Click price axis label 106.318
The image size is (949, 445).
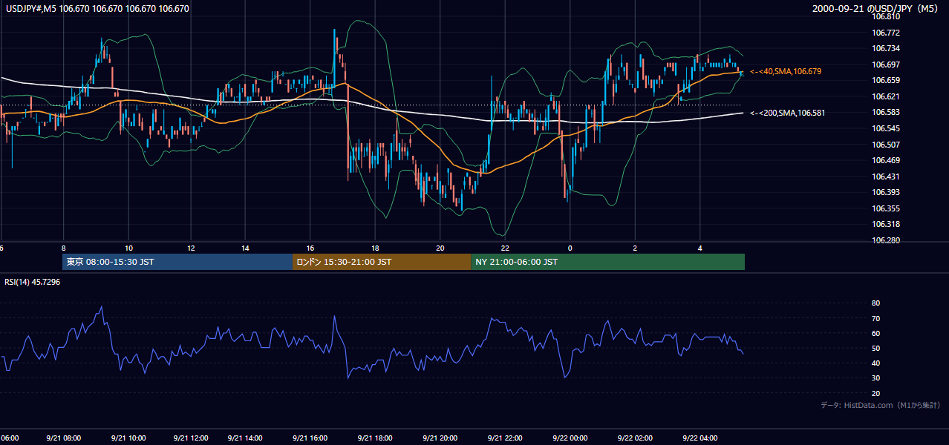886,224
